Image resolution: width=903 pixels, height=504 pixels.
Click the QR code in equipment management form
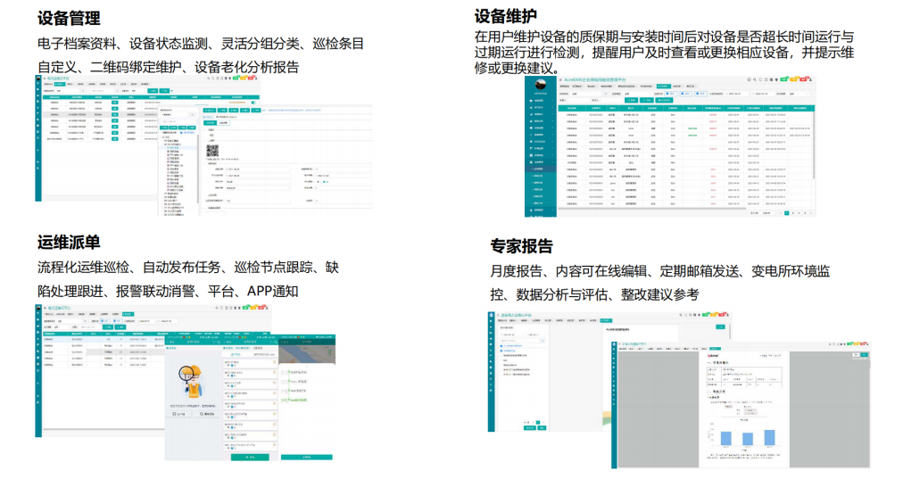(213, 152)
